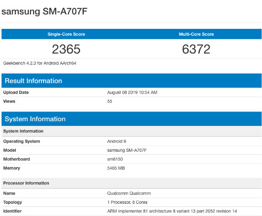Select the 'Views' label

coord(9,101)
